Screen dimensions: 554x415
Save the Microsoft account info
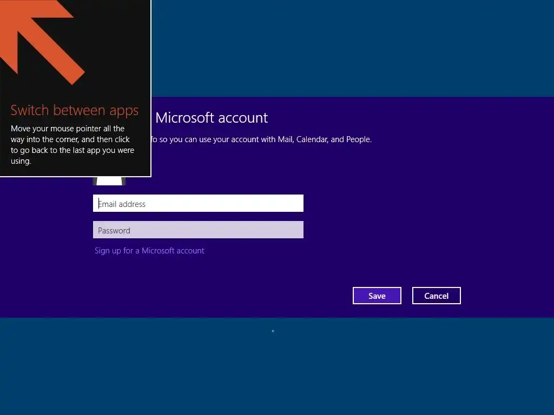click(x=377, y=296)
